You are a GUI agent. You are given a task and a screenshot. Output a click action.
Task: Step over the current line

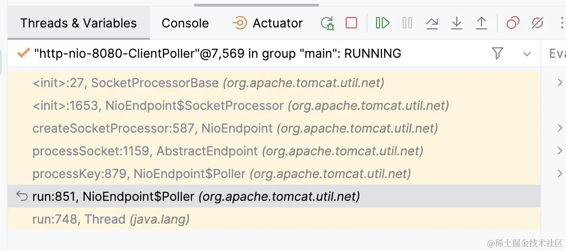432,23
